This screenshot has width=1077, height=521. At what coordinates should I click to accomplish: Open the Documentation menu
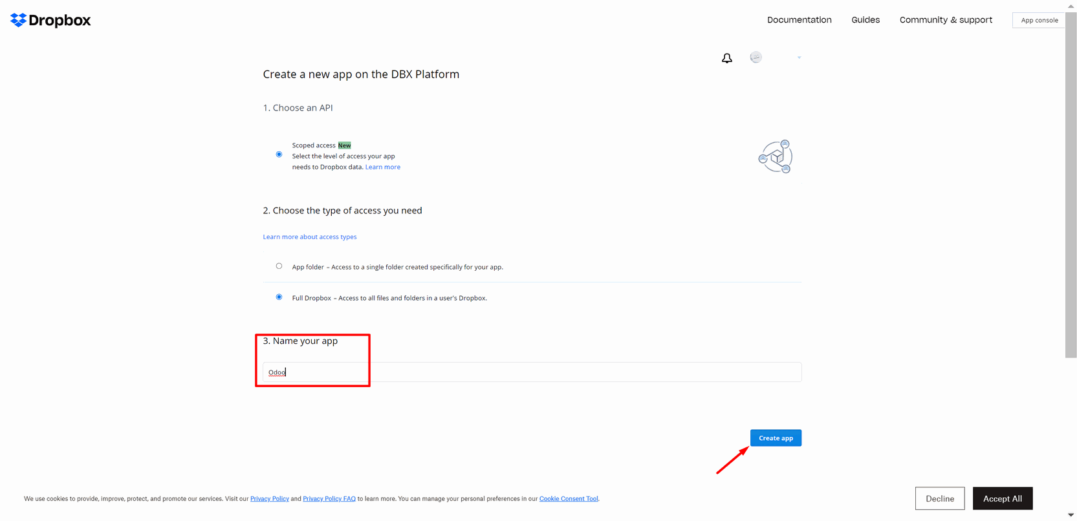tap(800, 20)
